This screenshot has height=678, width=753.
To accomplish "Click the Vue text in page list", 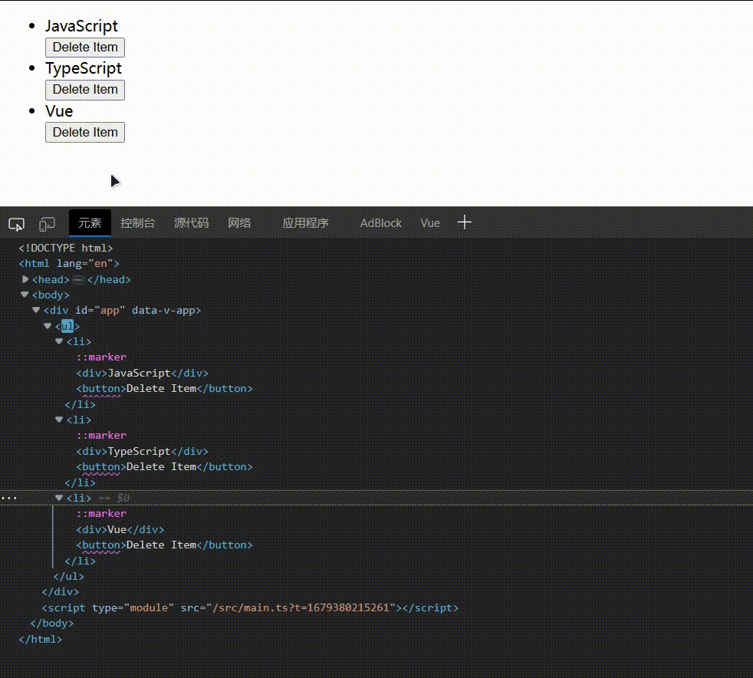I will (x=59, y=111).
